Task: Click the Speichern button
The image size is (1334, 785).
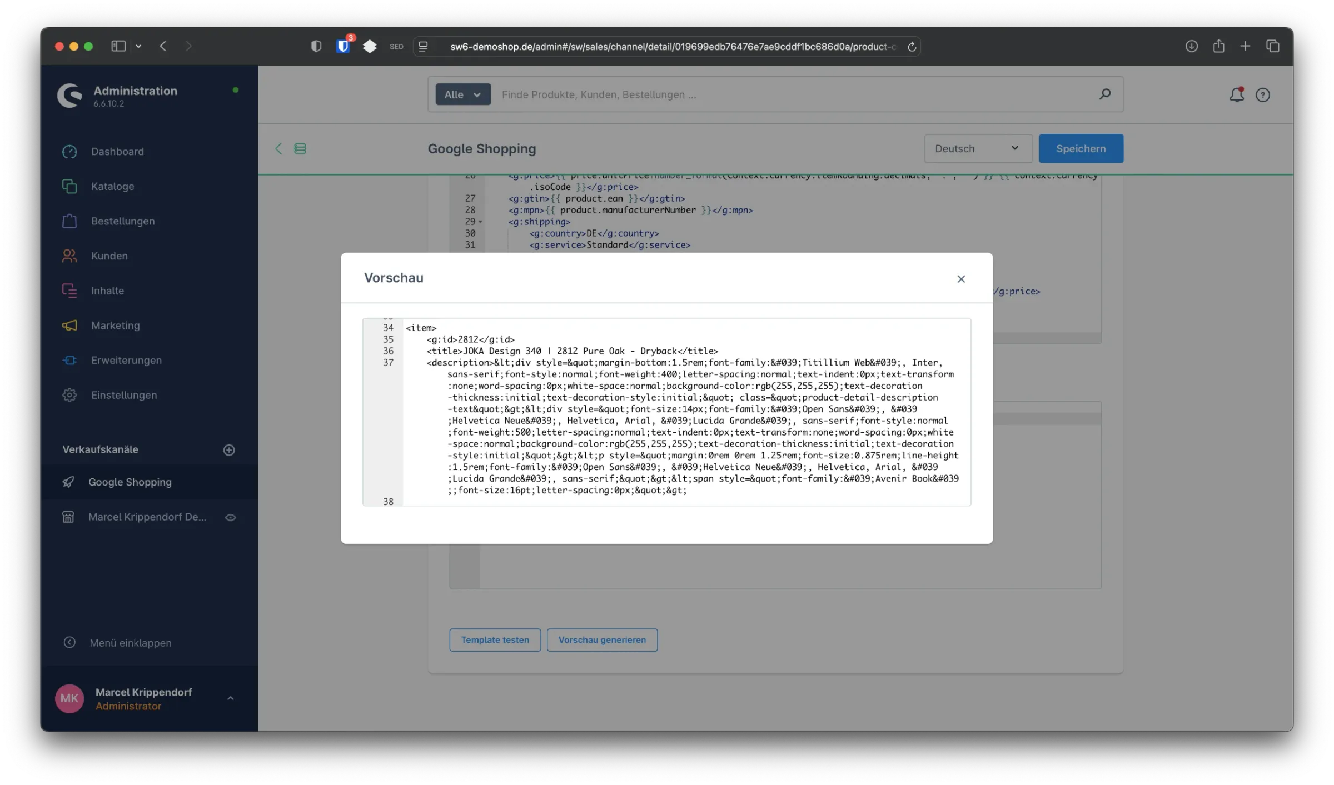Action: coord(1081,149)
